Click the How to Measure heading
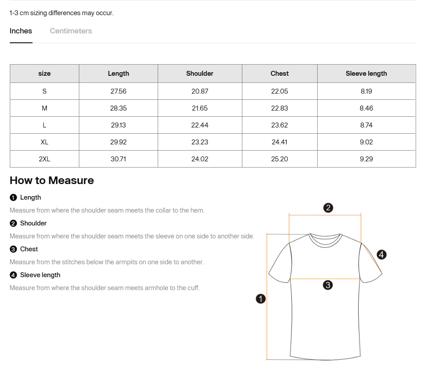The width and height of the screenshot is (425, 377). point(52,180)
